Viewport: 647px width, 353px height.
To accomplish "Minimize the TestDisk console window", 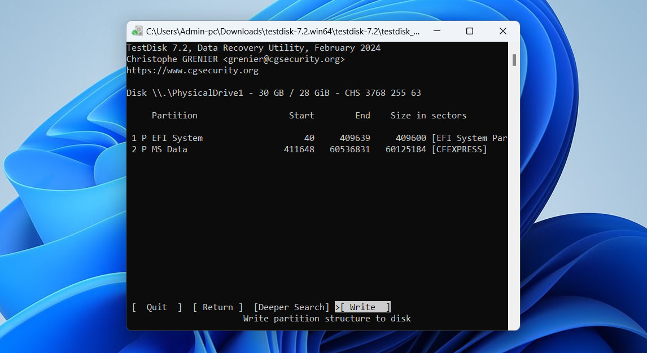I will pyautogui.click(x=437, y=32).
